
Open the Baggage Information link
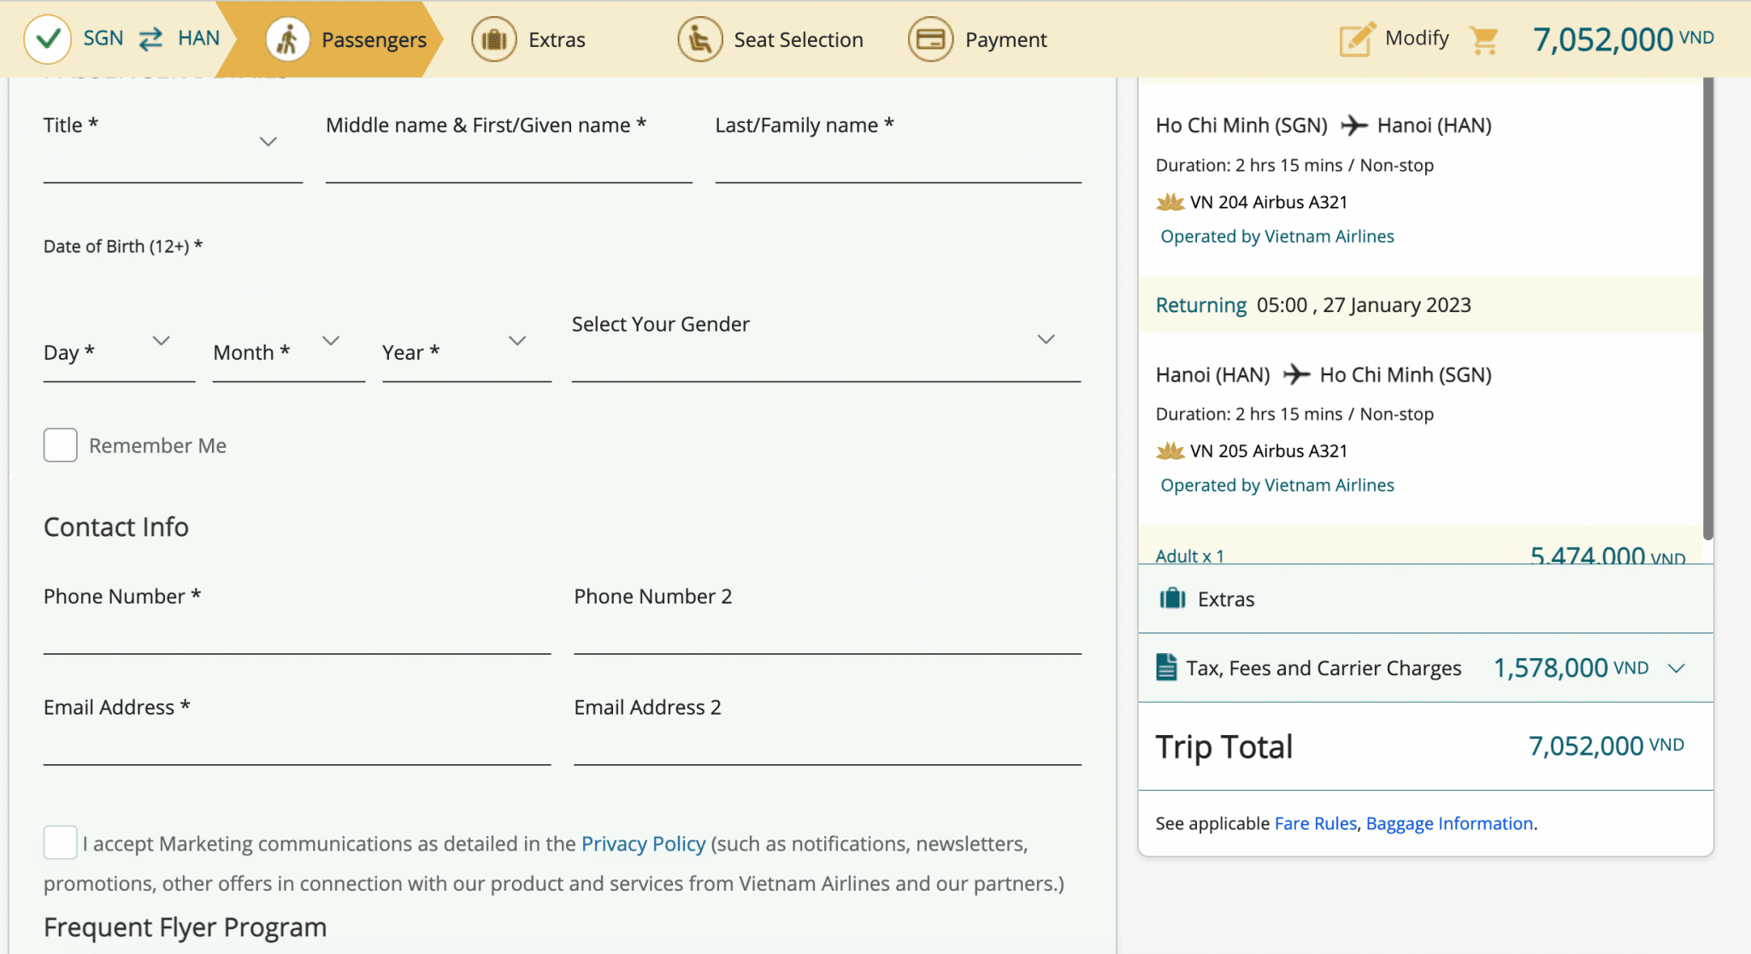(1449, 823)
